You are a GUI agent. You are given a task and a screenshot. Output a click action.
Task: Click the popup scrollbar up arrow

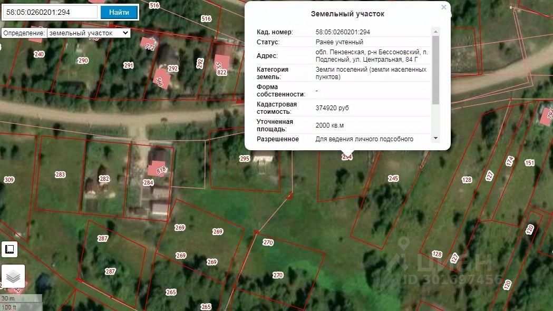[435, 32]
